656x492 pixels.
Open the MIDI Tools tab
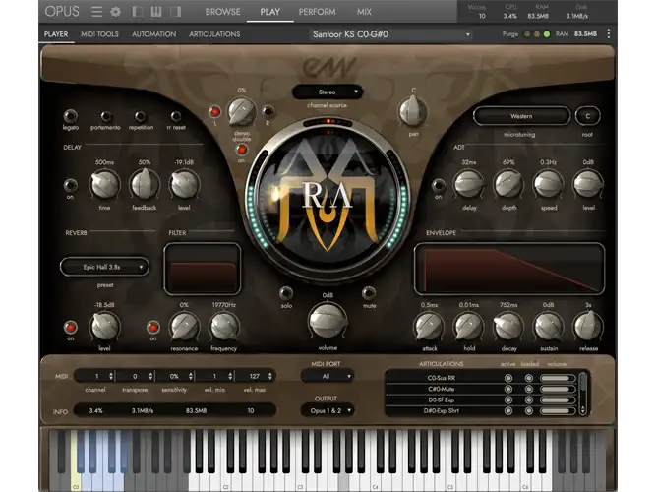[x=99, y=34]
